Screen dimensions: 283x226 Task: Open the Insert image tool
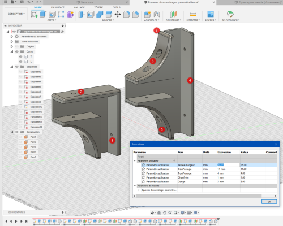coord(211,14)
